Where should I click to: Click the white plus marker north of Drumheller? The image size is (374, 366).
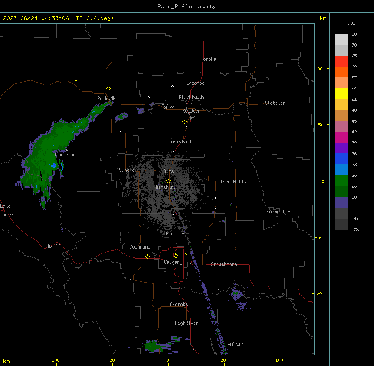click(x=266, y=163)
